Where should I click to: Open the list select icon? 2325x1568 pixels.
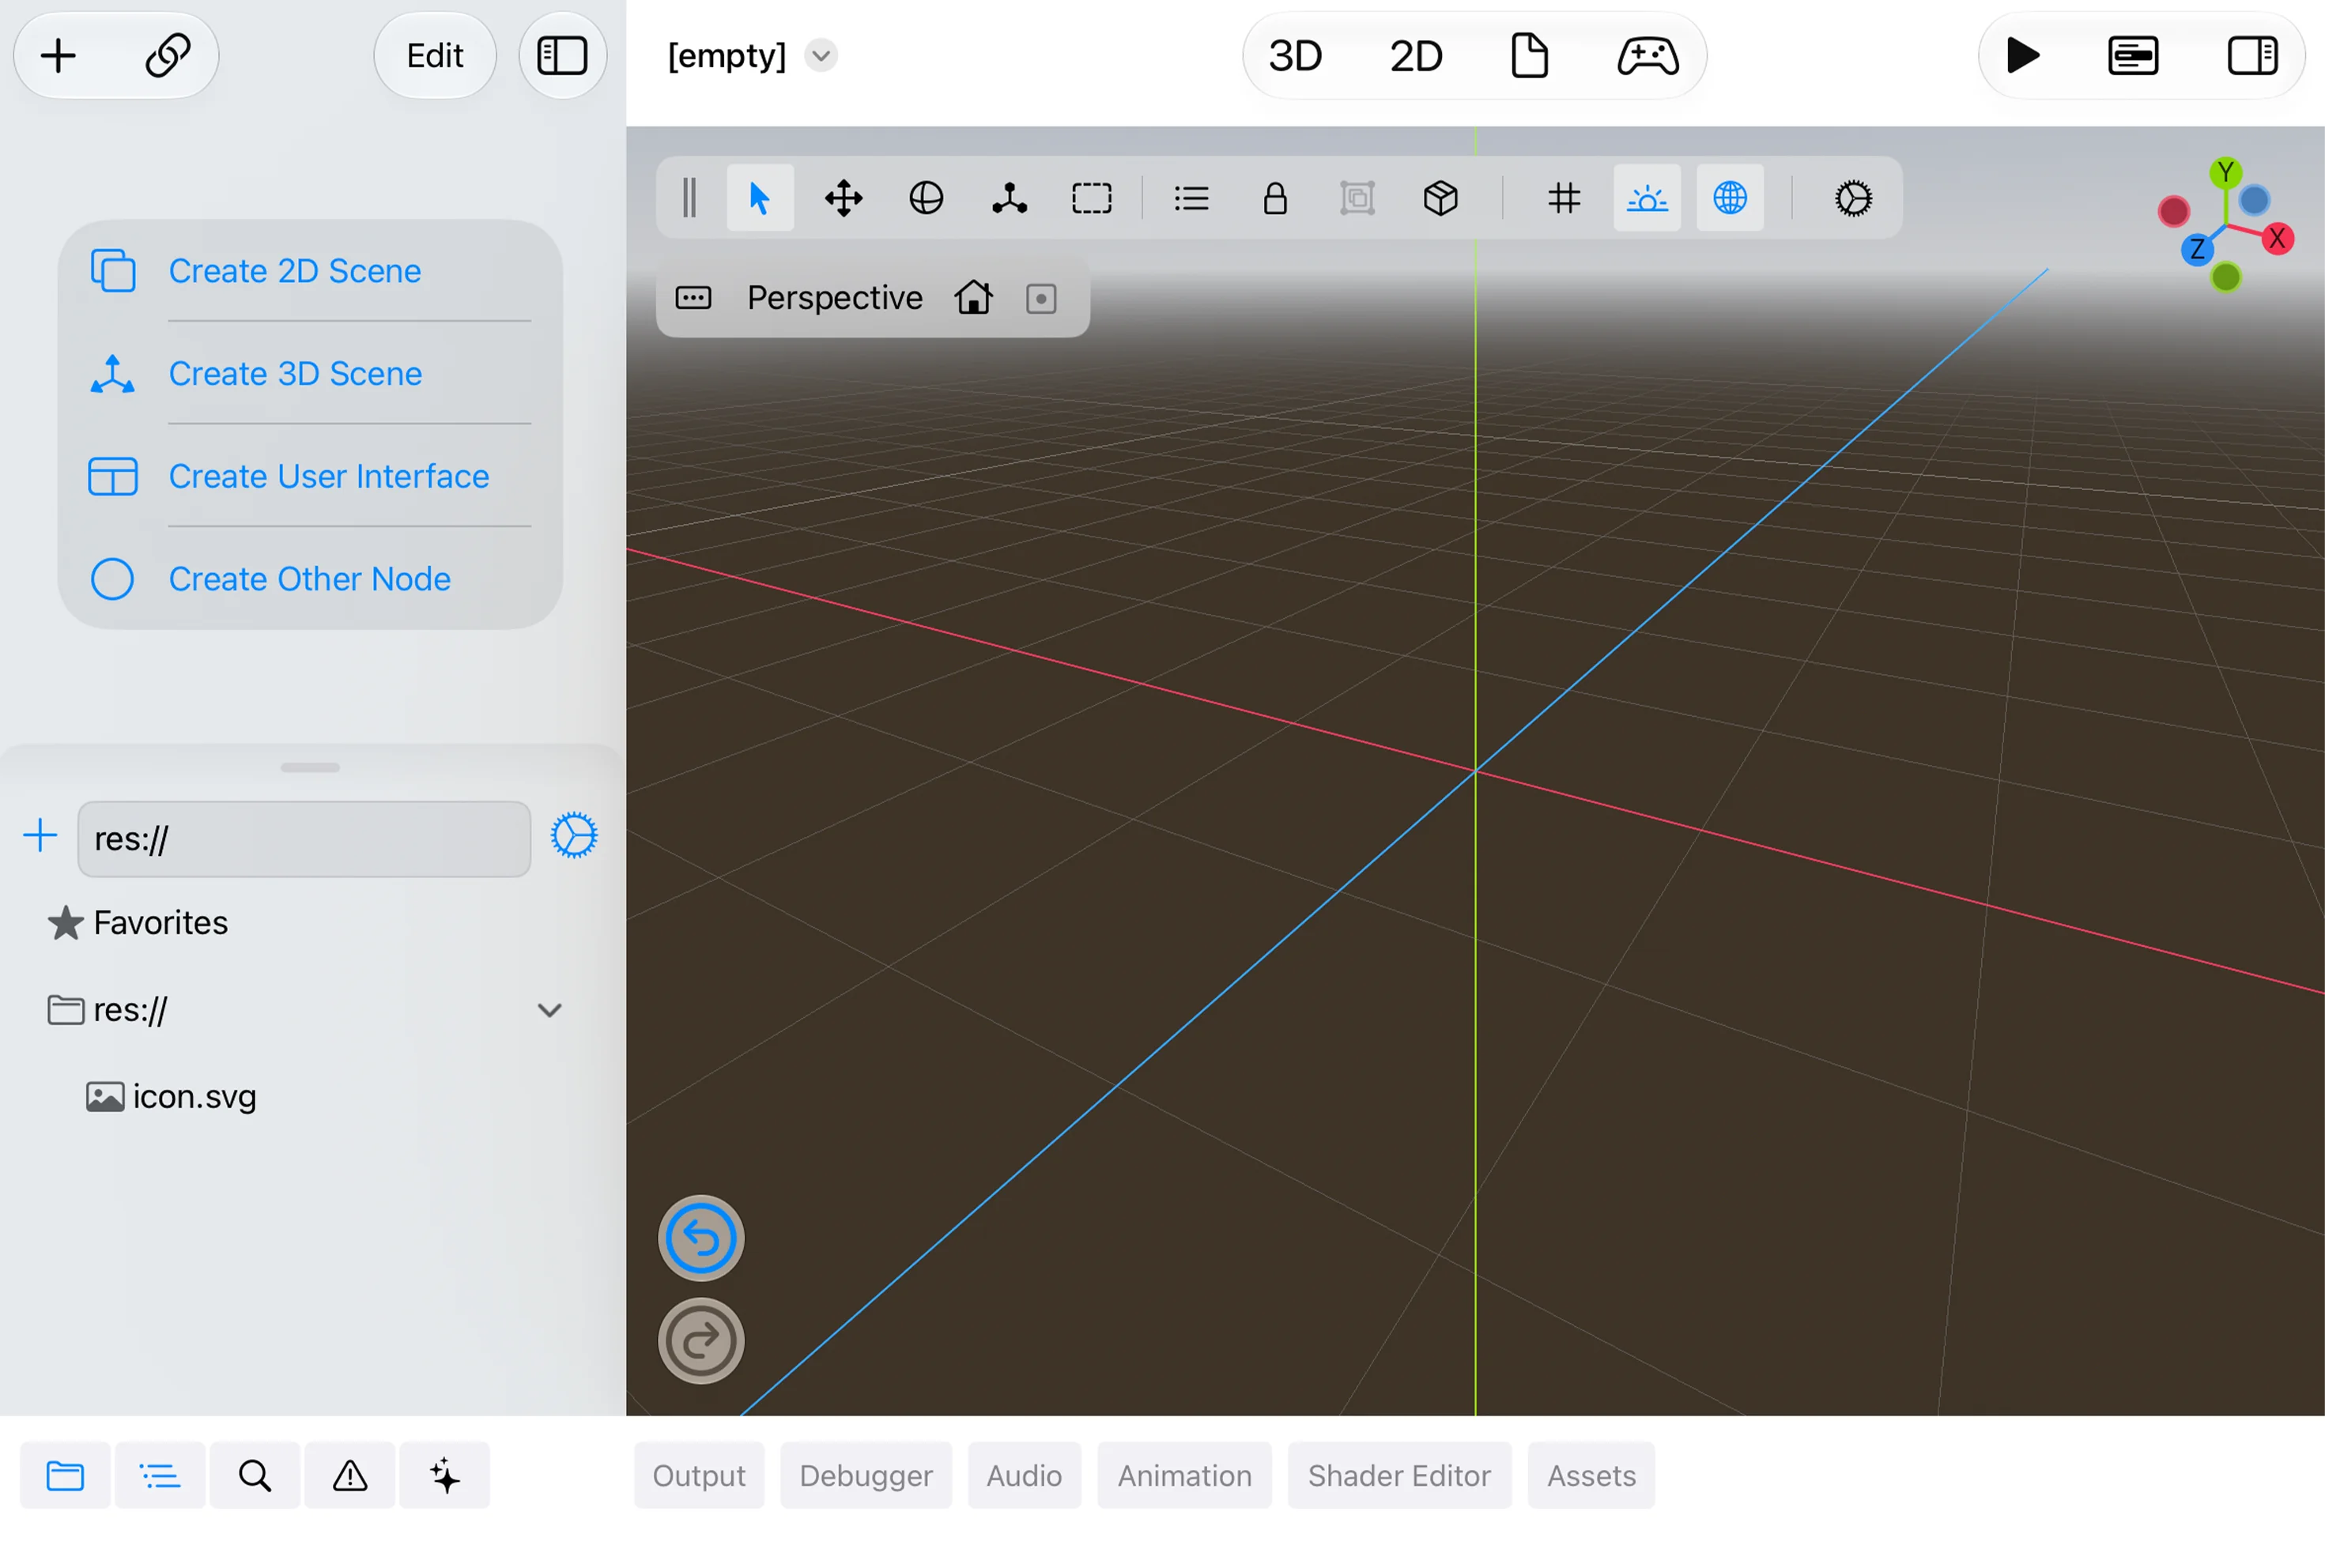(x=1191, y=198)
